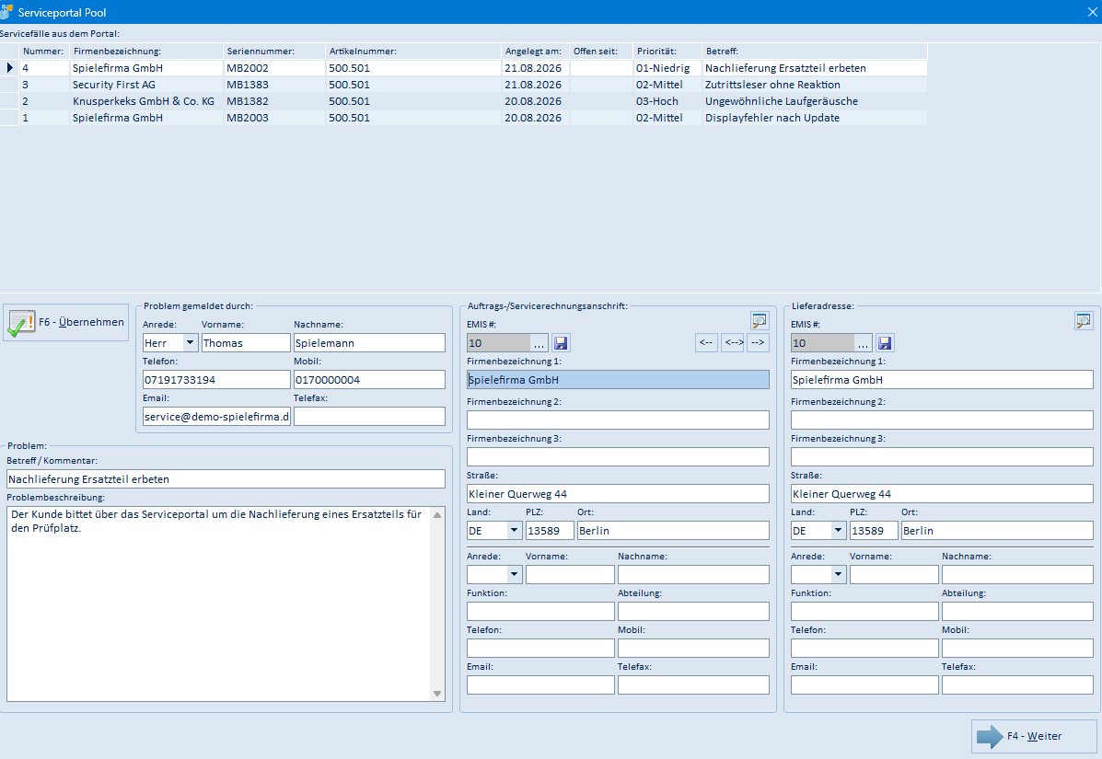Open contact Anrede dropdown in Lieferadresse

838,574
